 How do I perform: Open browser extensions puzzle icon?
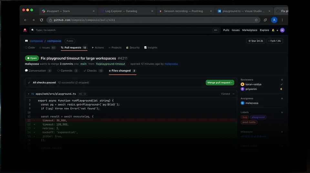(x=265, y=20)
